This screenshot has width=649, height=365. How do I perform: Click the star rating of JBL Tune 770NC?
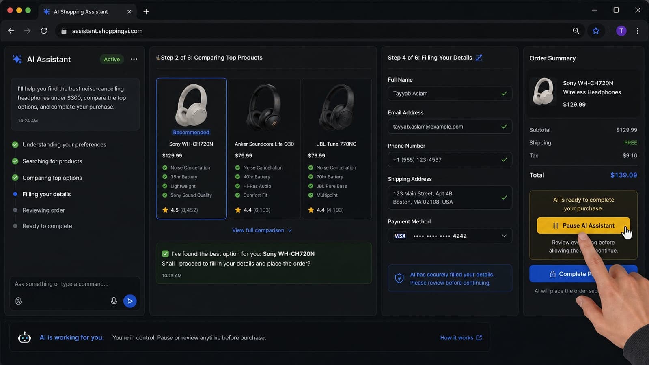(x=326, y=210)
